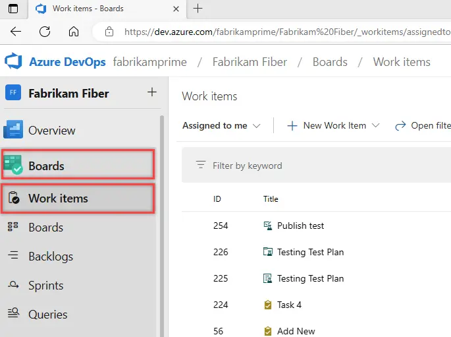451x337 pixels.
Task: Select Backlogs in the sidebar menu
Action: point(51,256)
